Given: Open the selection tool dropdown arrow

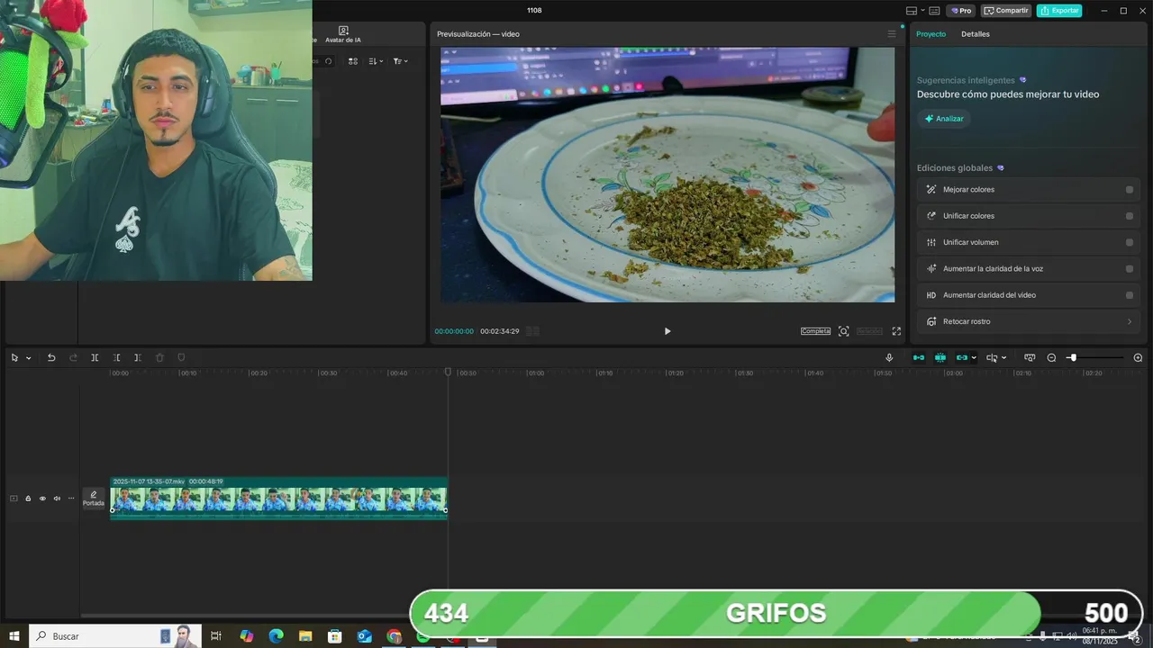Looking at the screenshot, I should [x=29, y=358].
